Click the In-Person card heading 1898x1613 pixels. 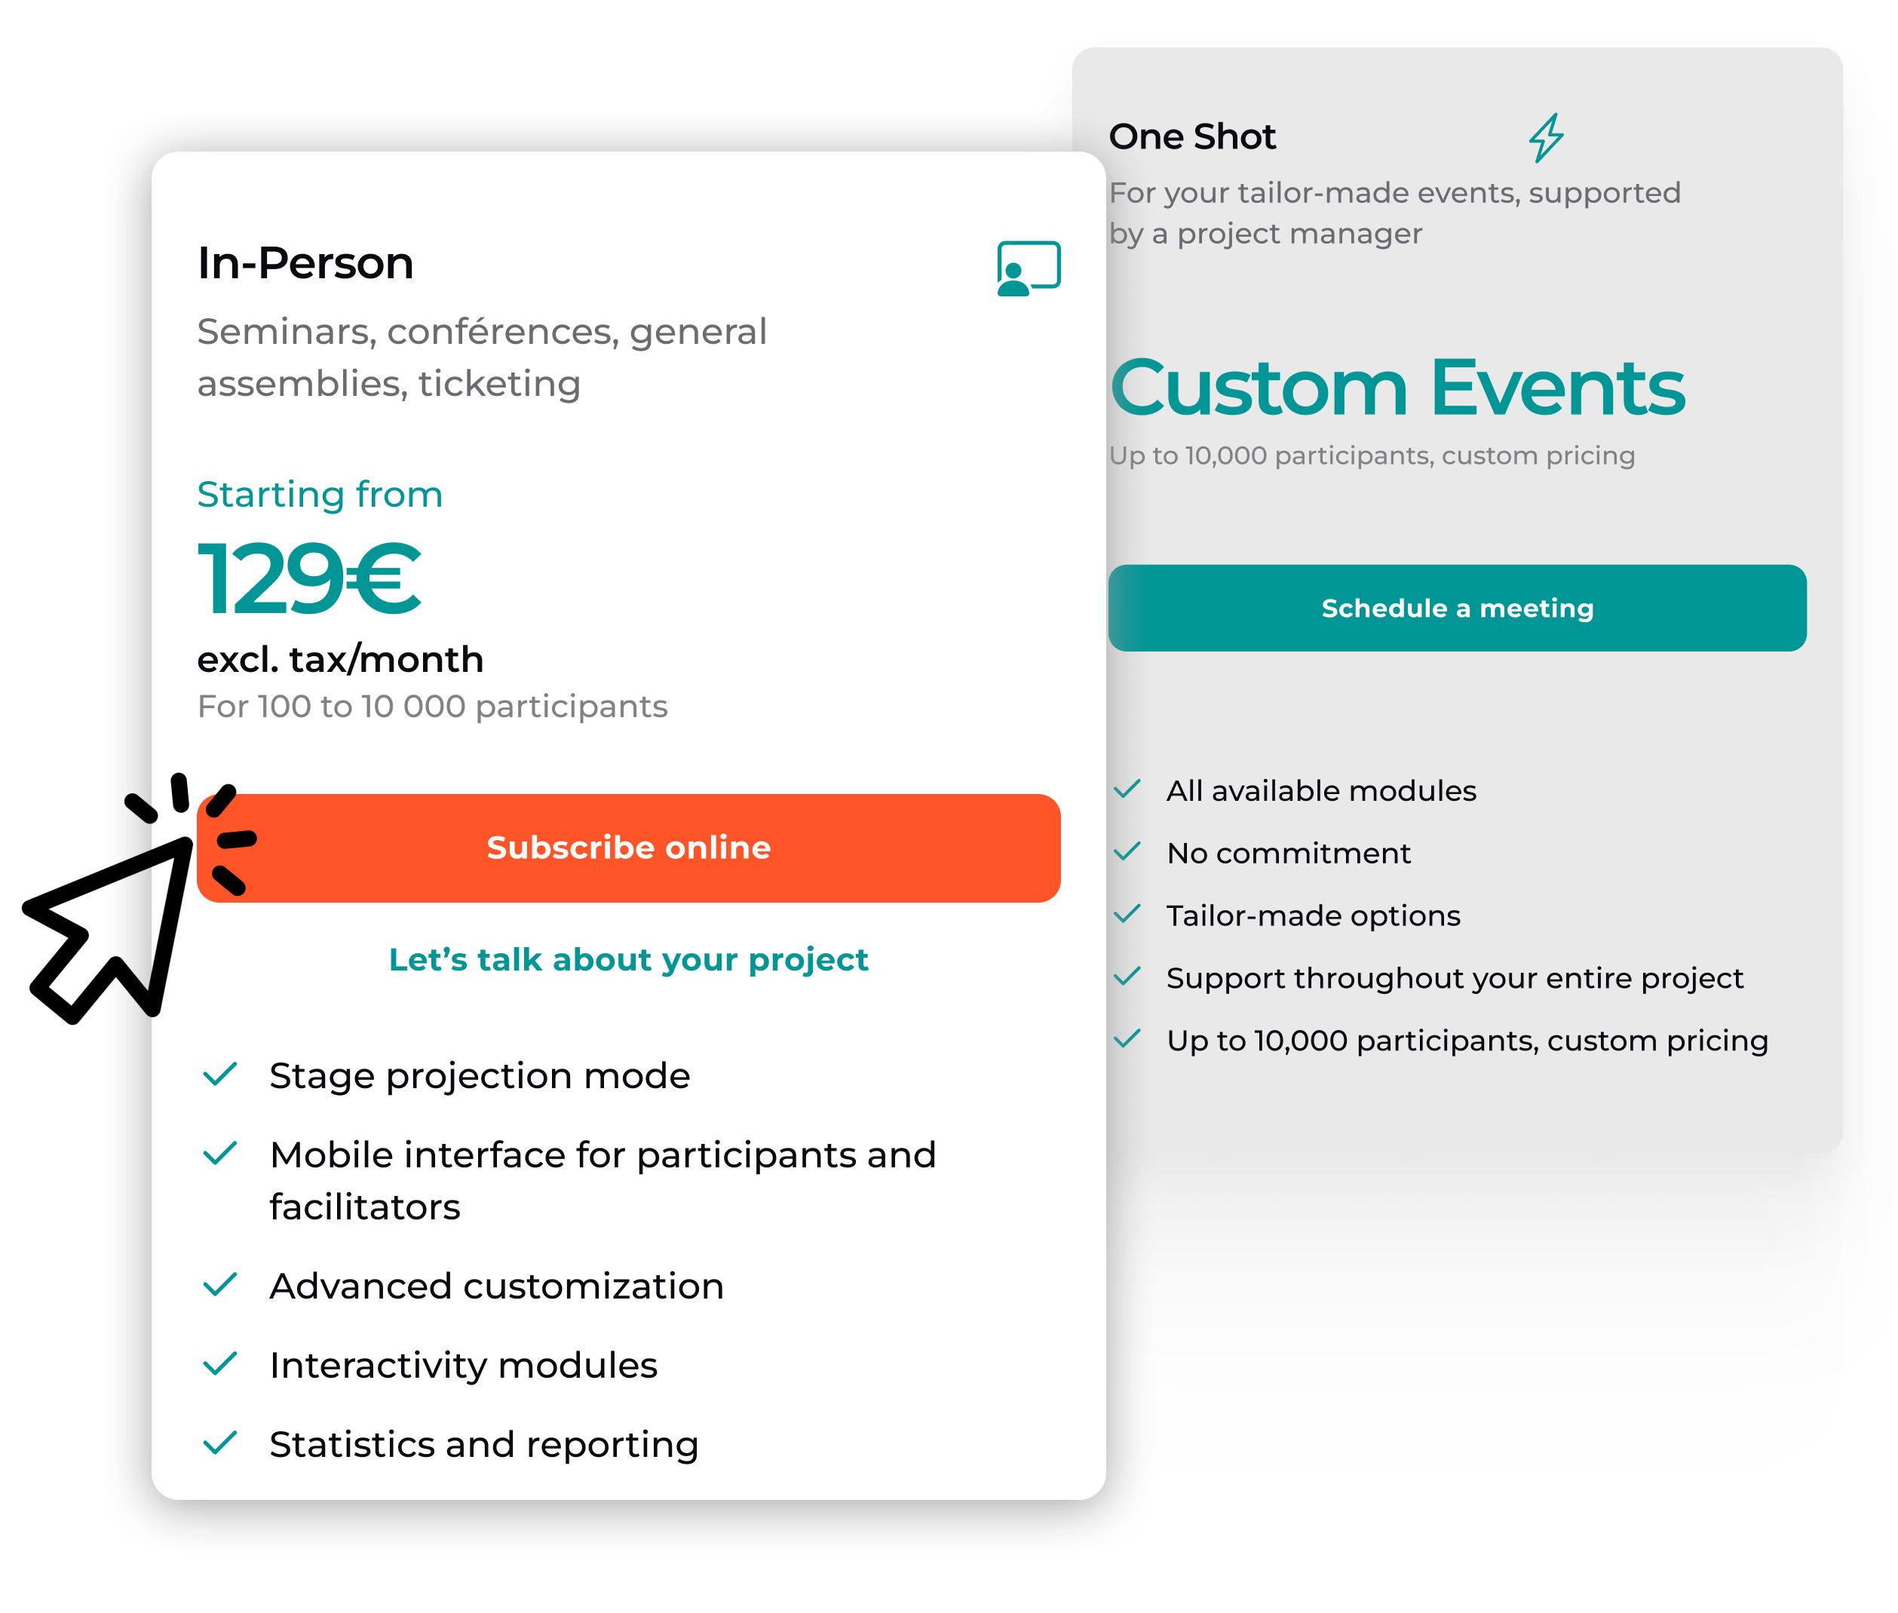tap(305, 262)
